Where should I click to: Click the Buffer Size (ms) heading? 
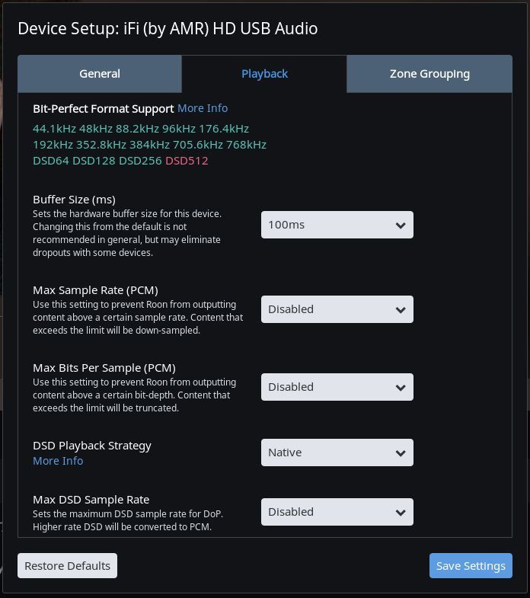[74, 200]
